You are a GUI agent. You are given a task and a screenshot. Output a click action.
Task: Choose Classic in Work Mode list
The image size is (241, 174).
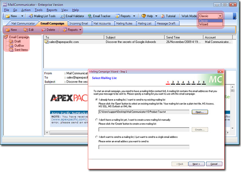[211, 21]
